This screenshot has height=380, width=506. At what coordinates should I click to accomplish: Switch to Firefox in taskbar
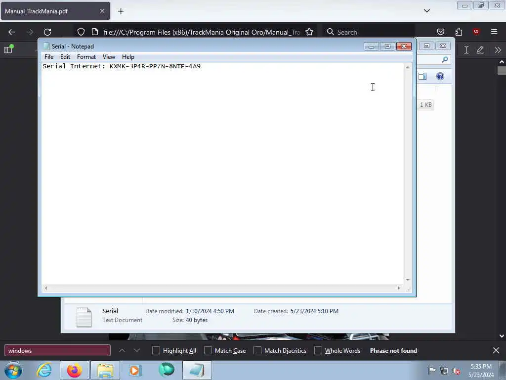75,370
